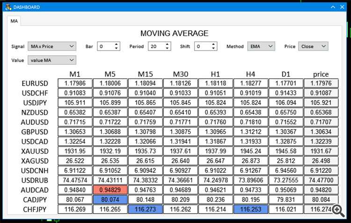The width and height of the screenshot is (351, 223).
Task: Click the USDRUB price cell 74.47700
Action: coord(321,180)
